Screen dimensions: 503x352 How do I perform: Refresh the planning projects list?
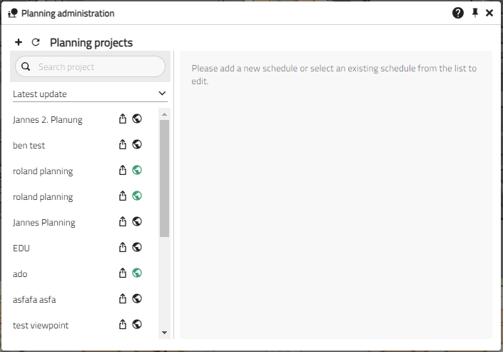(36, 43)
